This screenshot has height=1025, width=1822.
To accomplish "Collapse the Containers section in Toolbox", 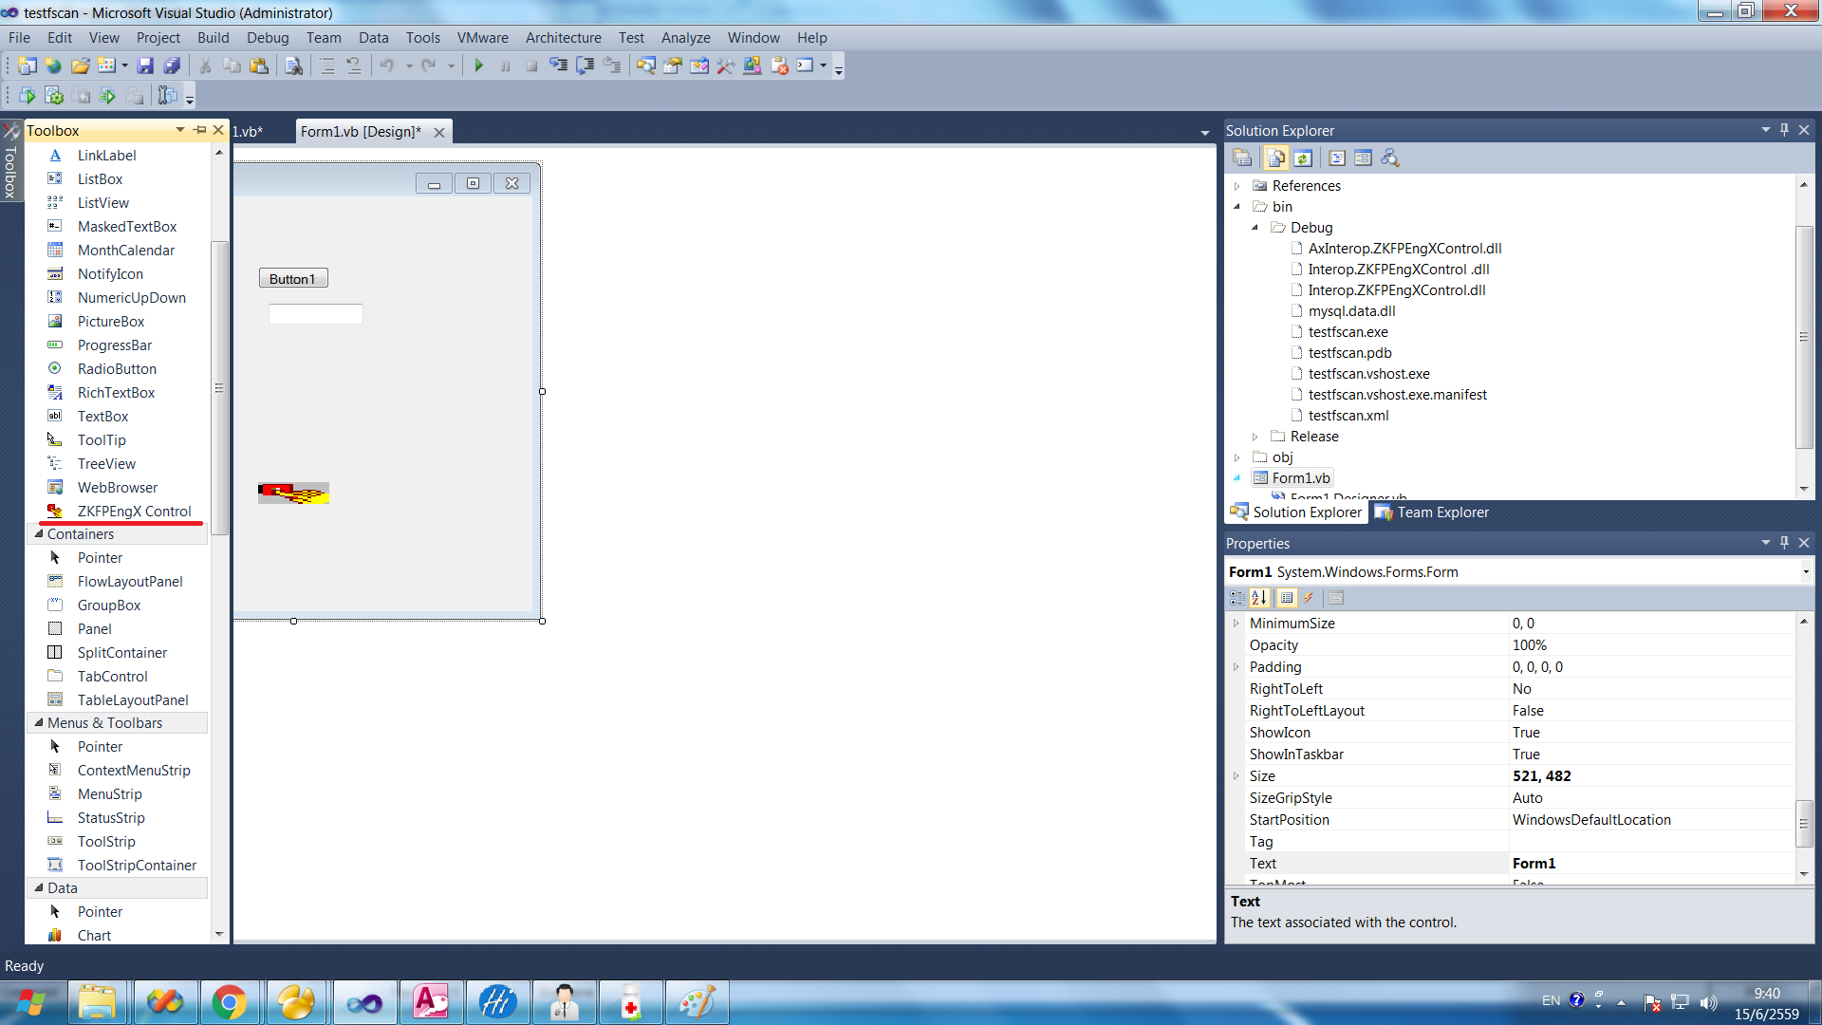I will tap(39, 533).
